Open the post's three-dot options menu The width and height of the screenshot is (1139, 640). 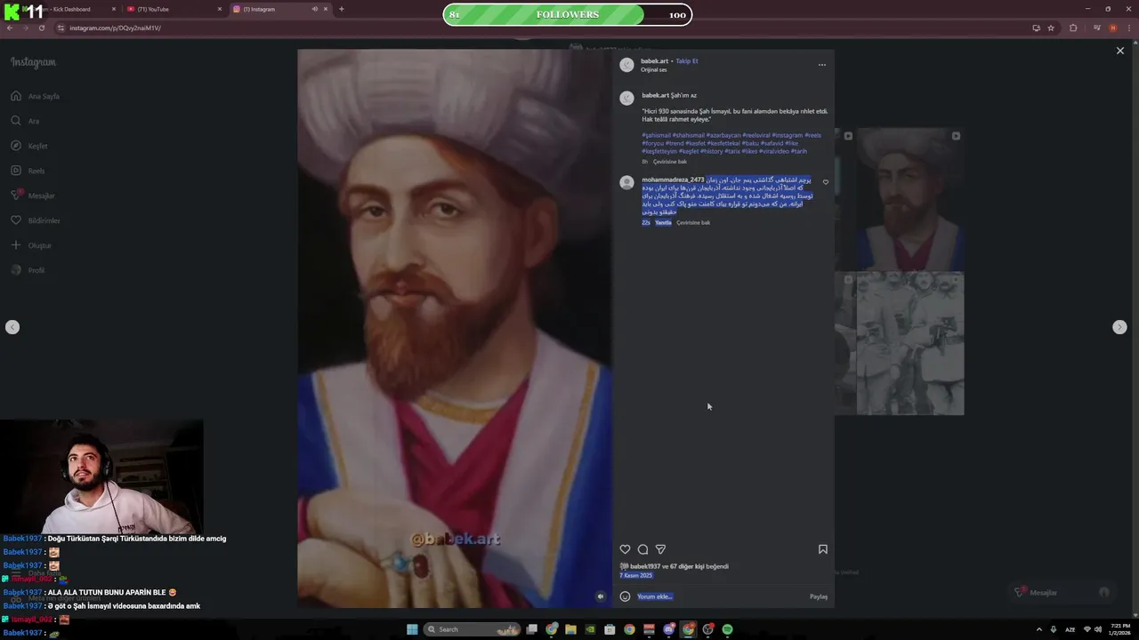tap(821, 65)
